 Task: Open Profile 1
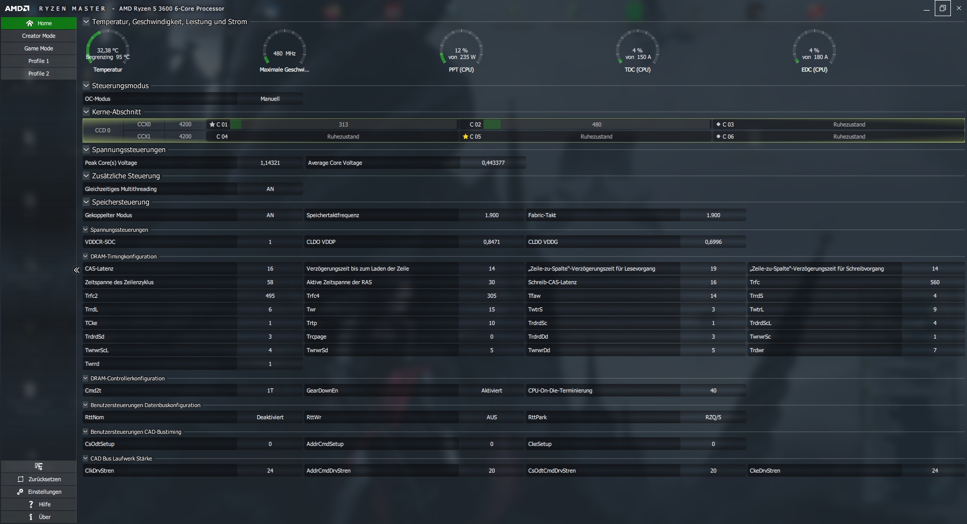(39, 61)
